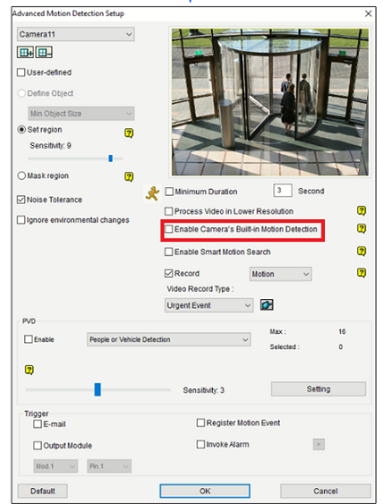Click the Default button
The height and width of the screenshot is (504, 383).
(x=42, y=491)
